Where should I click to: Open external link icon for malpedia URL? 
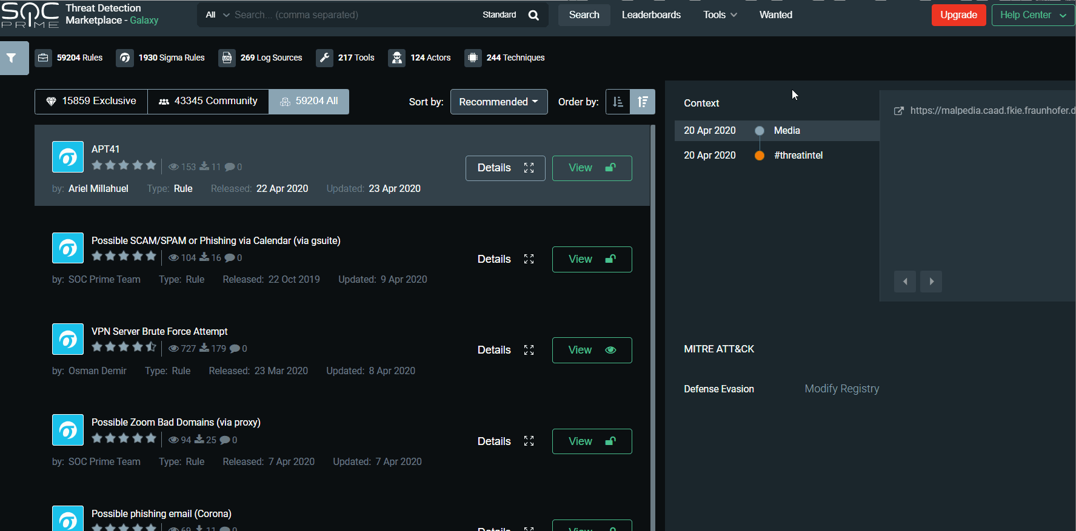(899, 111)
